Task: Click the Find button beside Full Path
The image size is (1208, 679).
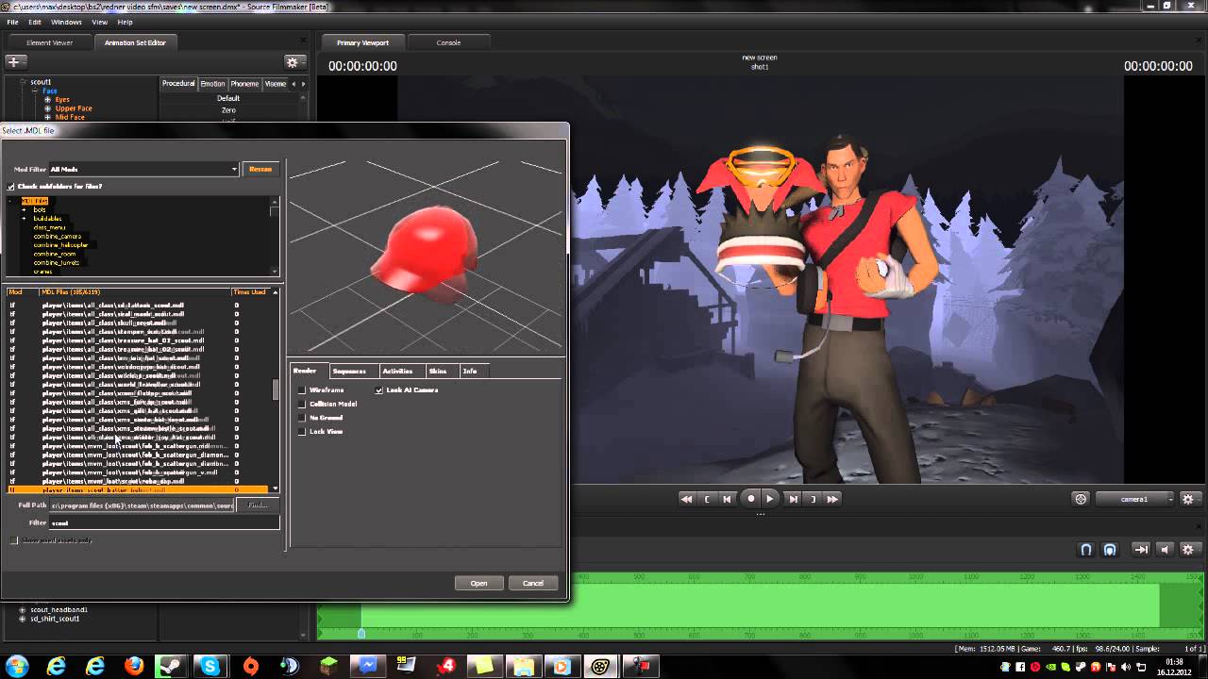Action: click(258, 505)
